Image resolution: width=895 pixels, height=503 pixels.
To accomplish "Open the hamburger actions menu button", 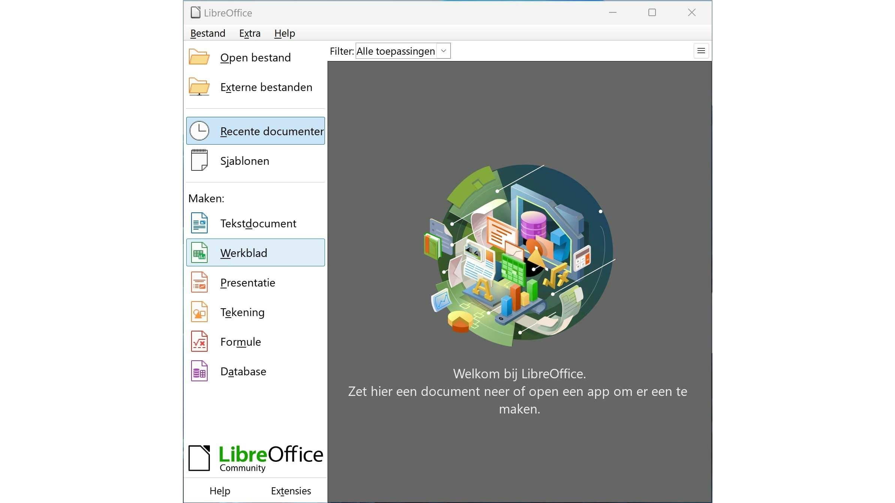I will [x=701, y=51].
